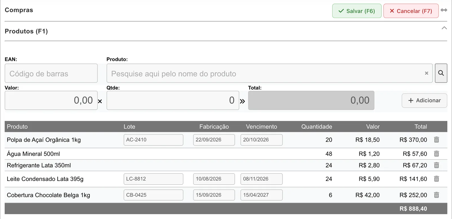Click the grand total R$ 888,40
Screen dimensions: 452x219
click(413, 209)
